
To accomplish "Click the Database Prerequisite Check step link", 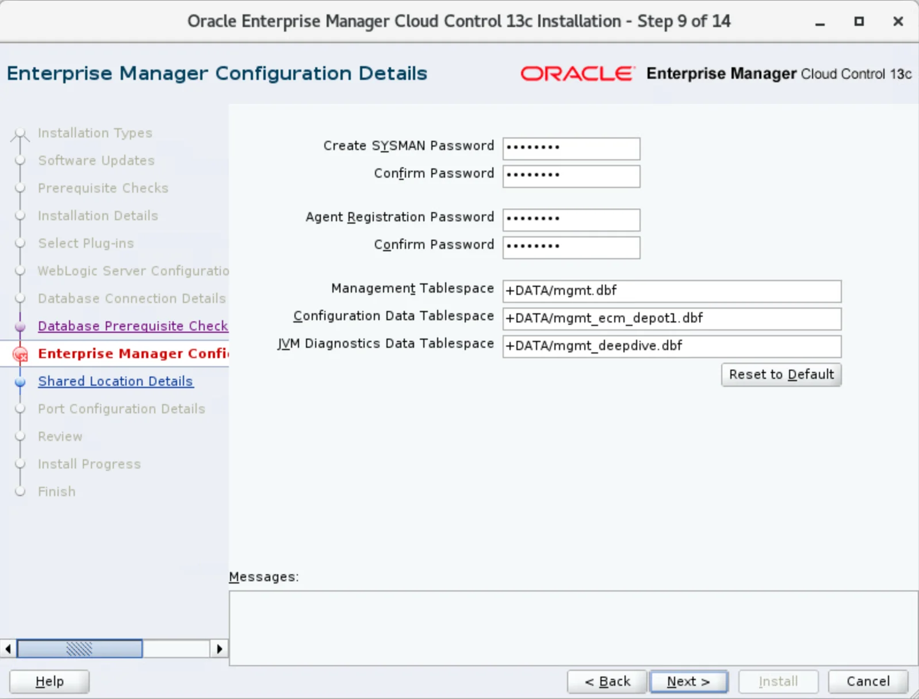I will tap(133, 326).
